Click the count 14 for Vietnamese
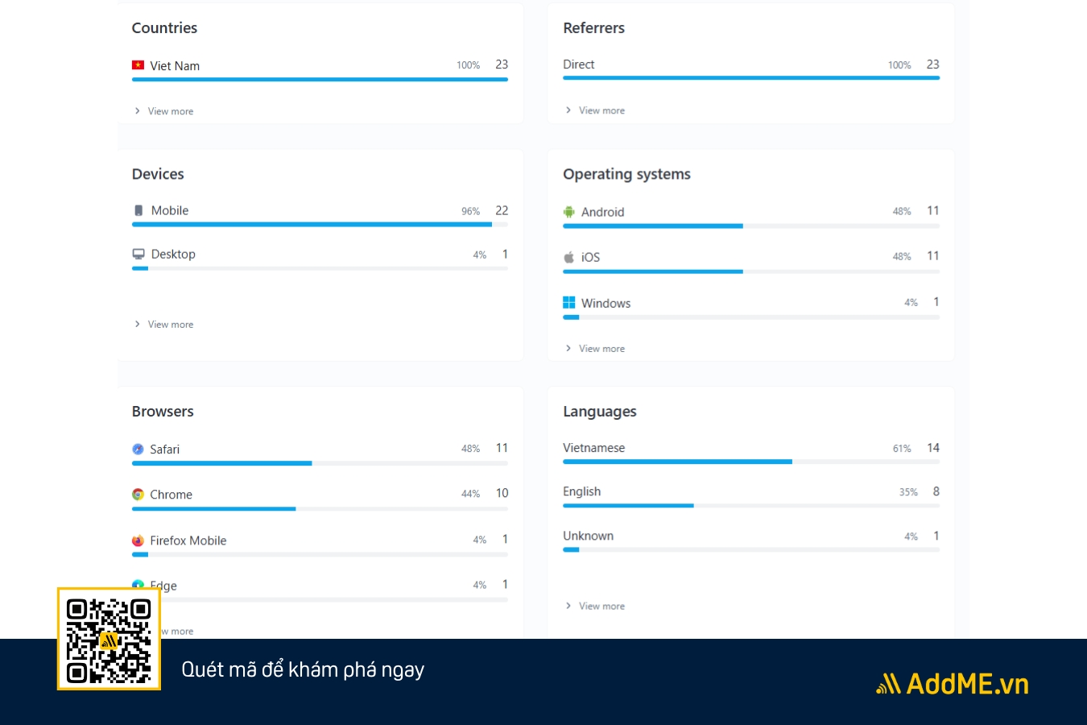Viewport: 1087px width, 725px height. pos(933,448)
